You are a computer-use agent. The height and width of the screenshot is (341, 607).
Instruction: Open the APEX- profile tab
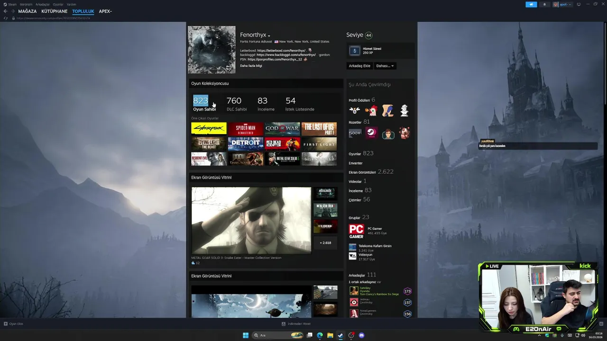pyautogui.click(x=105, y=11)
